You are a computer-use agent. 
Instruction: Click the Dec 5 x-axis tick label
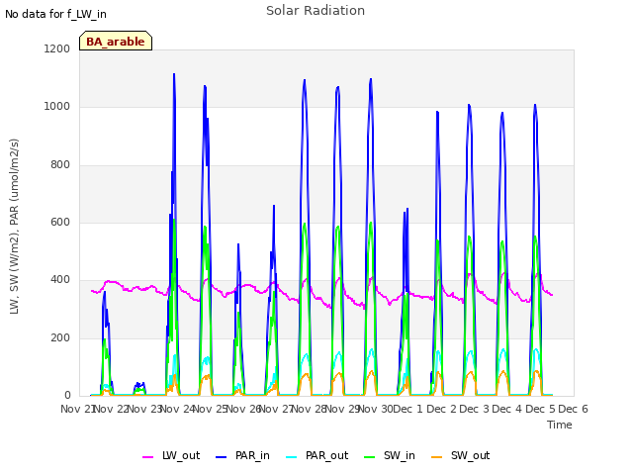[x=540, y=409]
